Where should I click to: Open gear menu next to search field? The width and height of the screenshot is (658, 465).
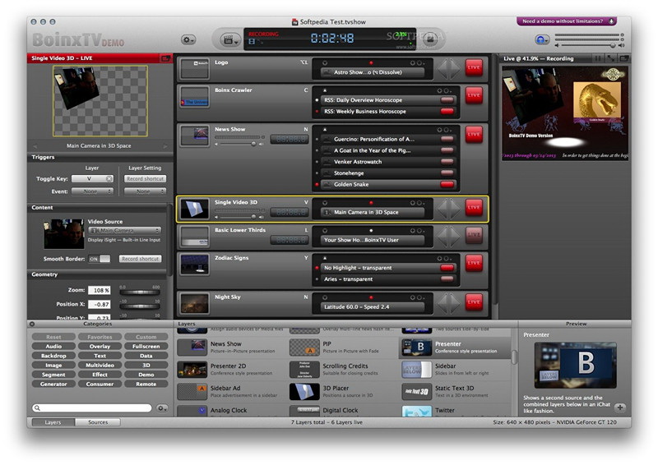(162, 408)
